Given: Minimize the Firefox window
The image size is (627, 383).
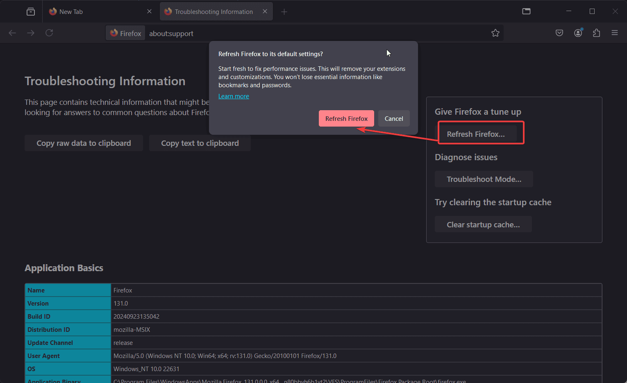Looking at the screenshot, I should click(x=569, y=11).
